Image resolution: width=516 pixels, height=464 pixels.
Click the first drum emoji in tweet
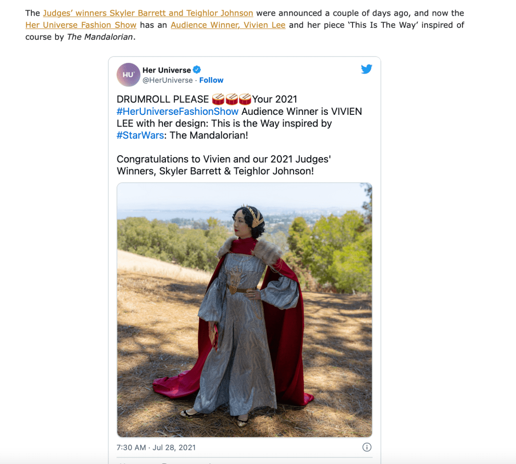coord(218,99)
